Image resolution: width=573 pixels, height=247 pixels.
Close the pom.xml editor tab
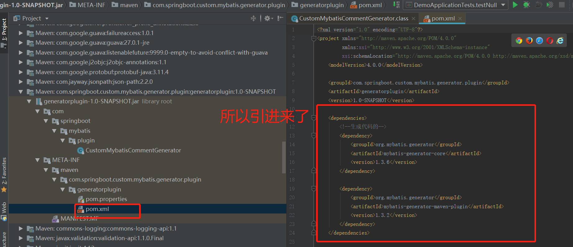(460, 19)
